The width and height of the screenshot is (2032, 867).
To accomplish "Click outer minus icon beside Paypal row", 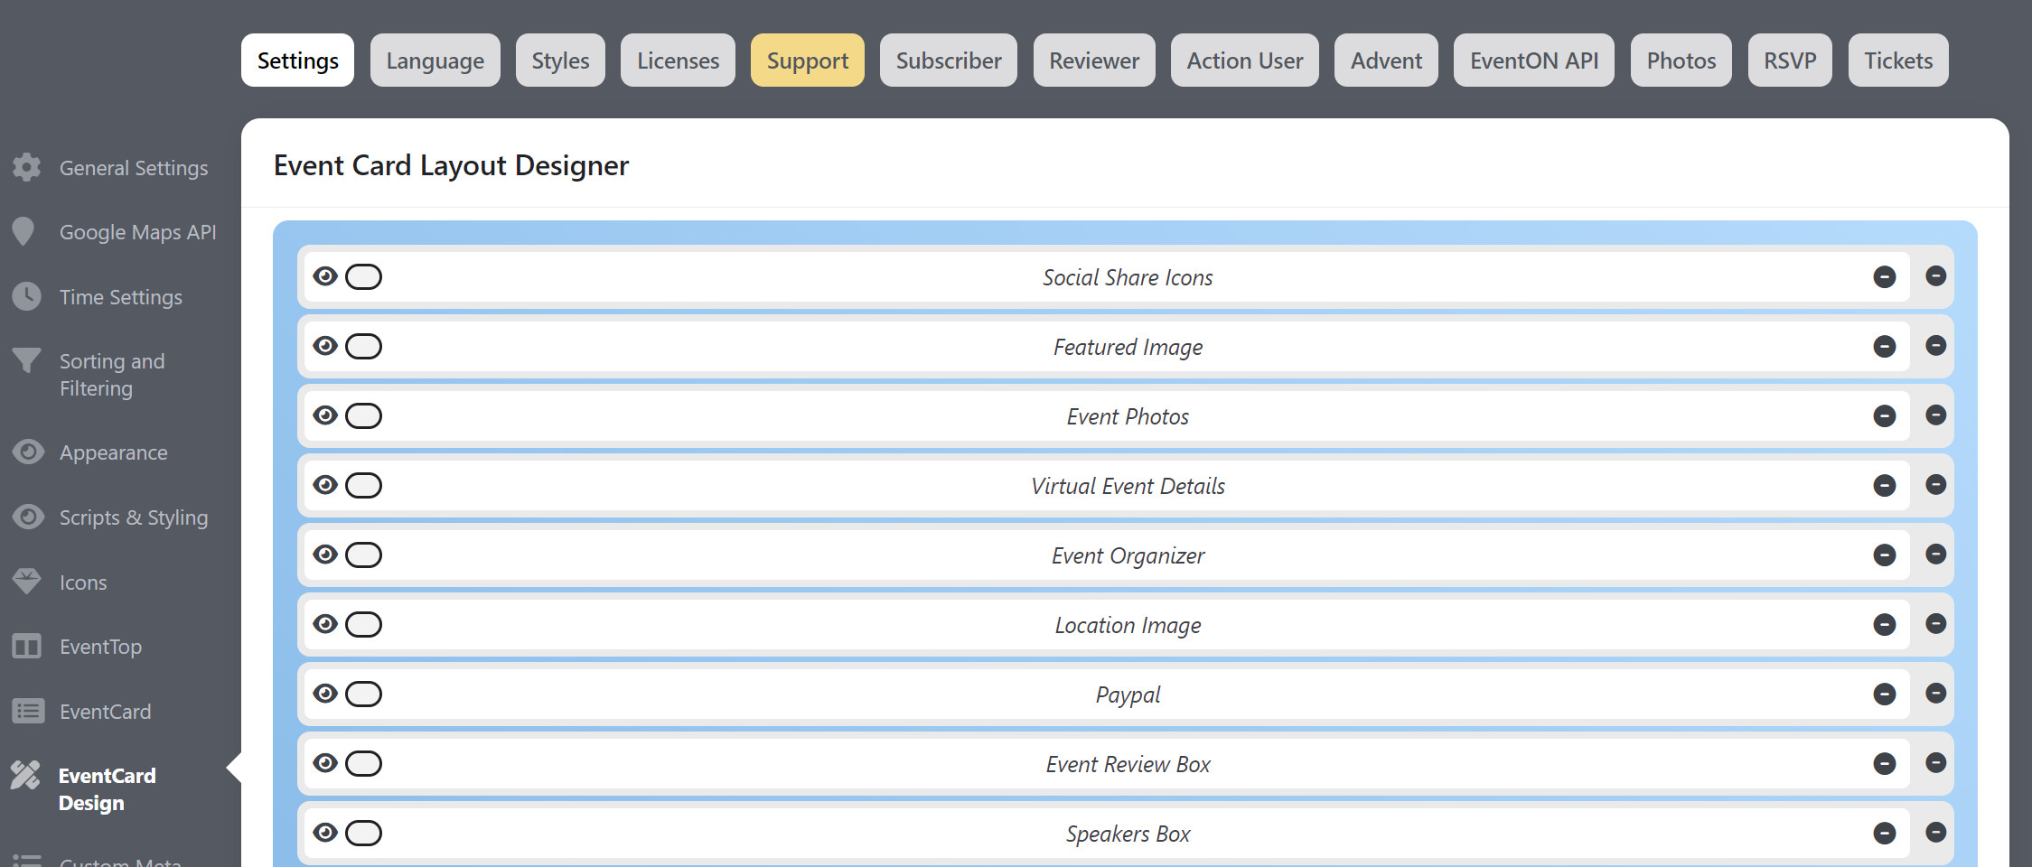I will click(x=1935, y=693).
